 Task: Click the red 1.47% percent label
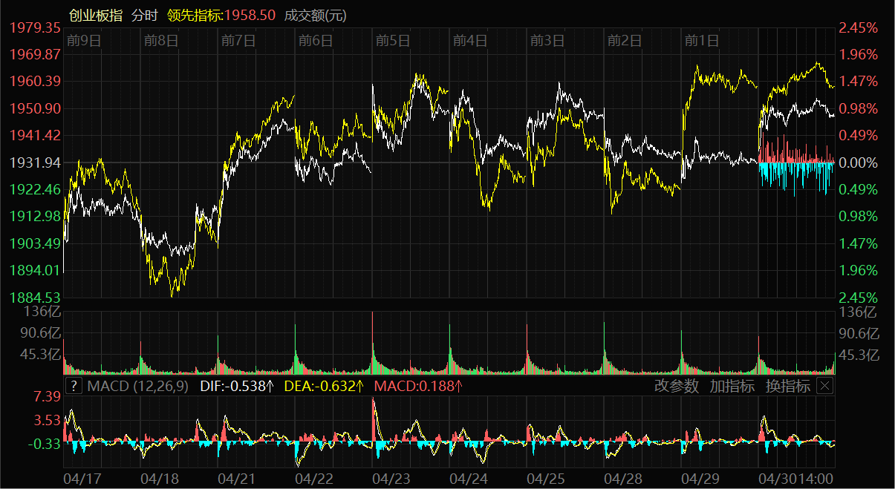[858, 81]
